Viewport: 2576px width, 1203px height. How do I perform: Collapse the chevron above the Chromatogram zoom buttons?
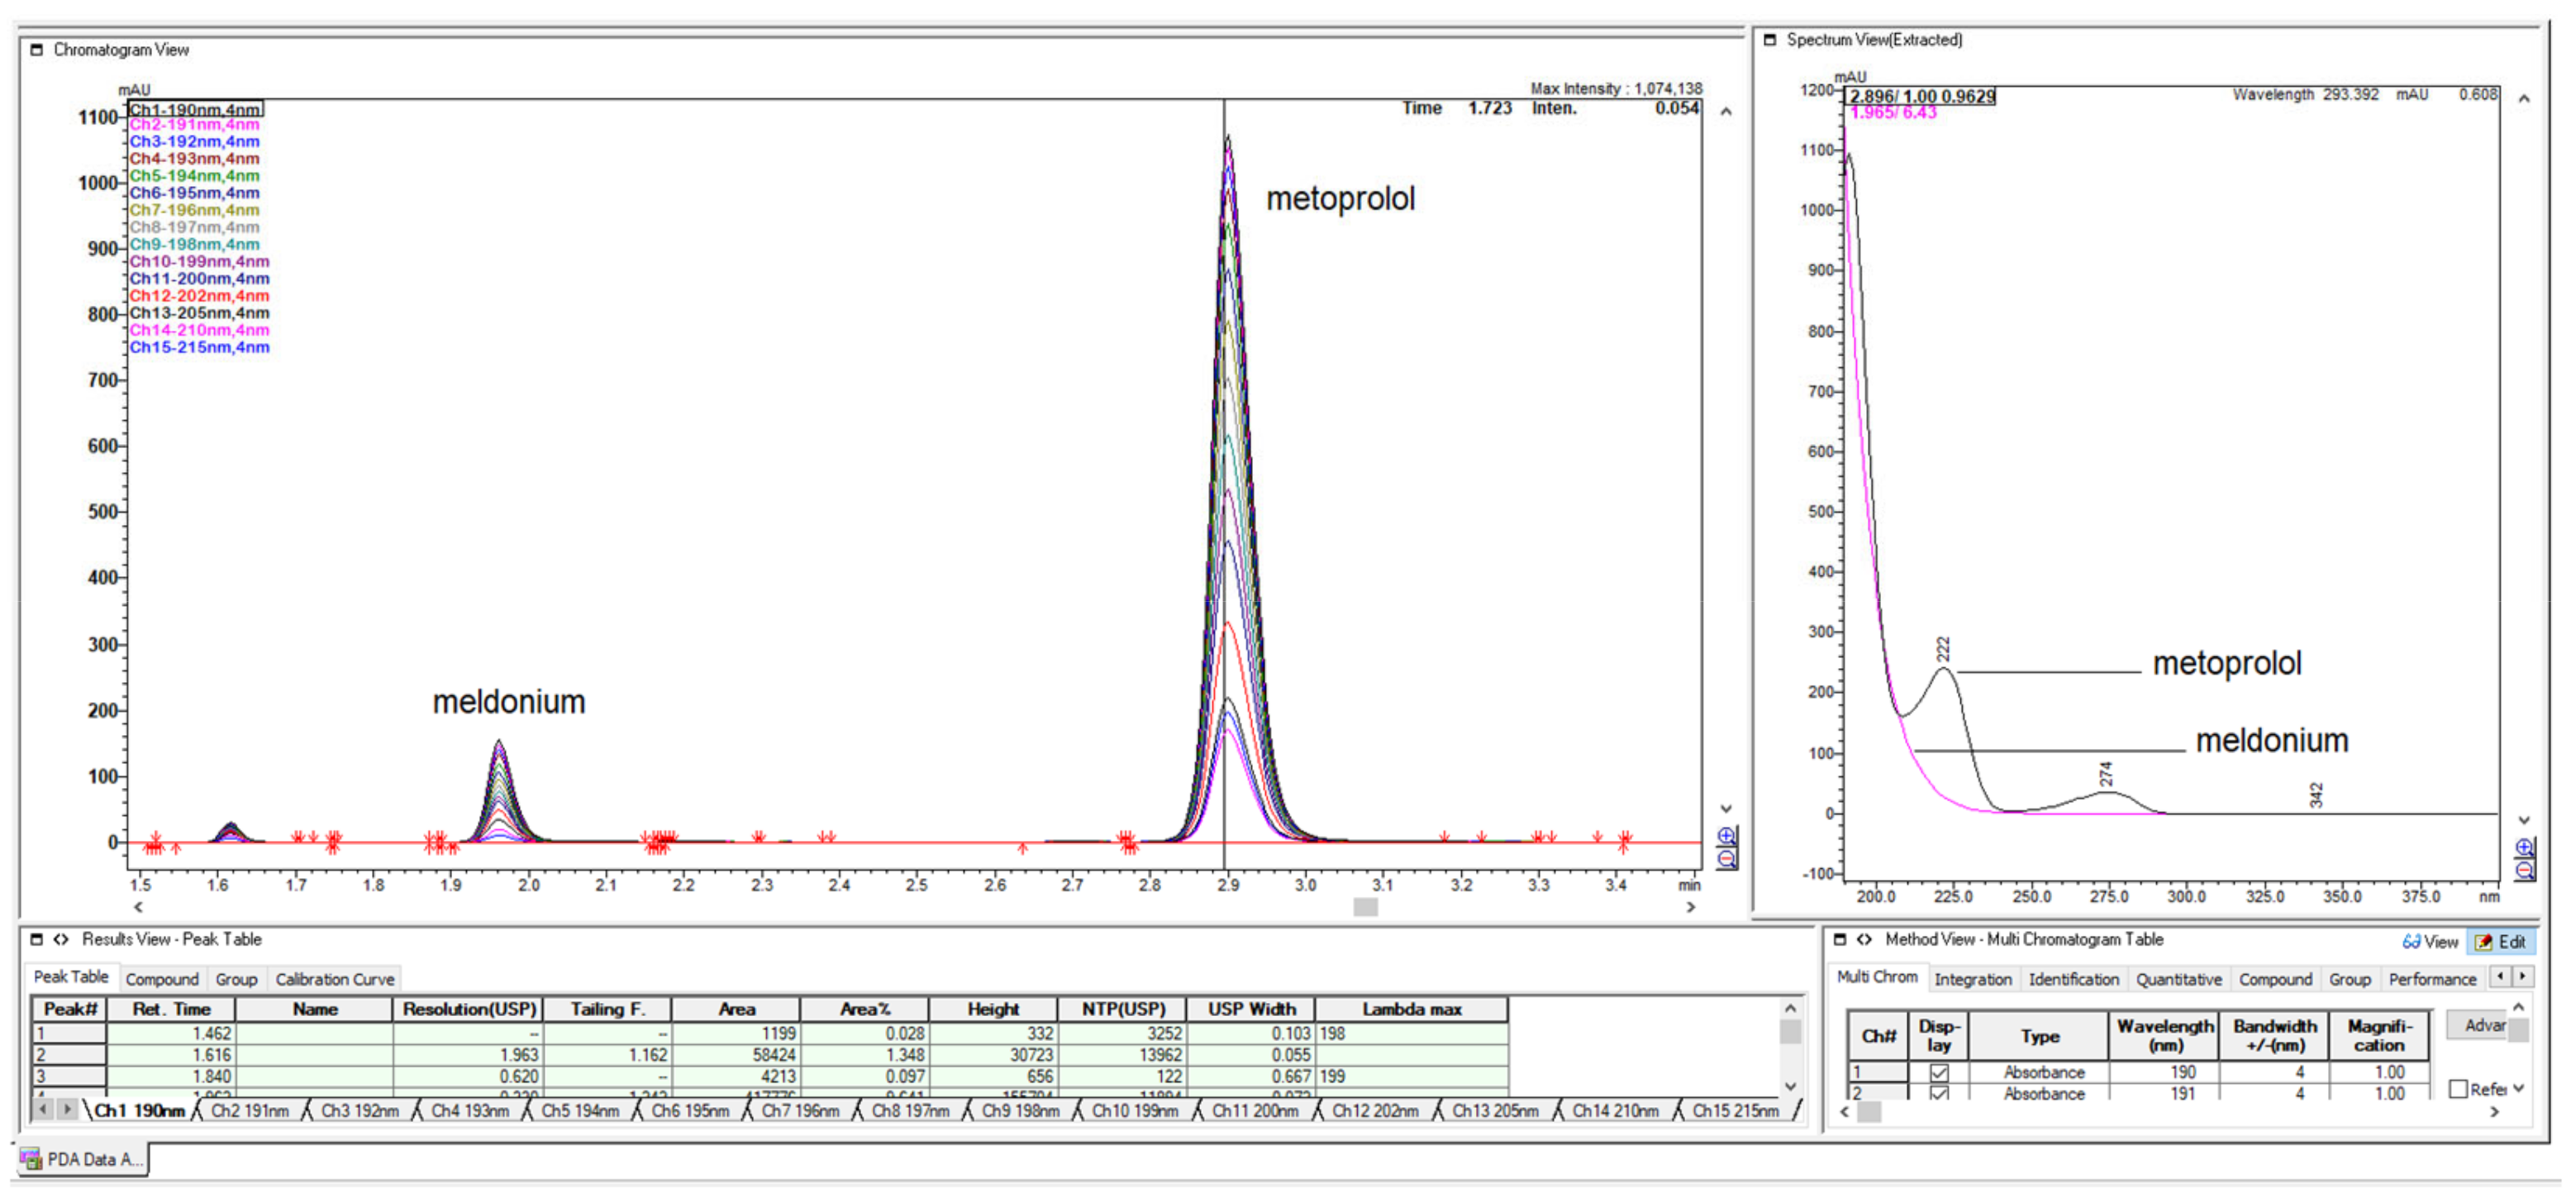tap(1727, 807)
